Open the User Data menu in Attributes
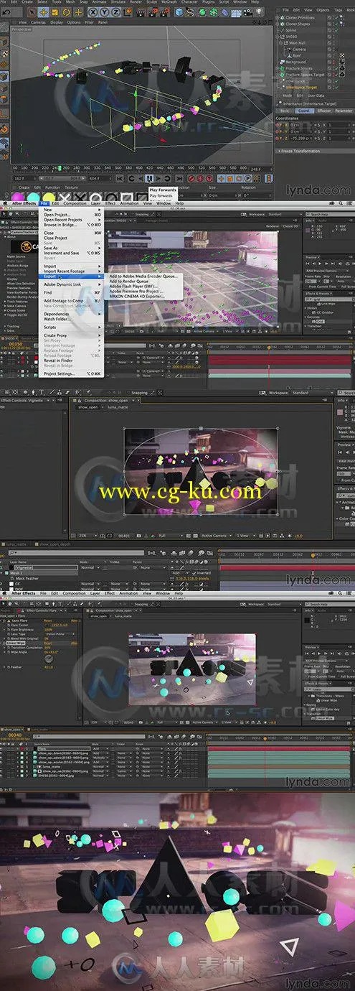This screenshot has width=355, height=991. point(316,96)
